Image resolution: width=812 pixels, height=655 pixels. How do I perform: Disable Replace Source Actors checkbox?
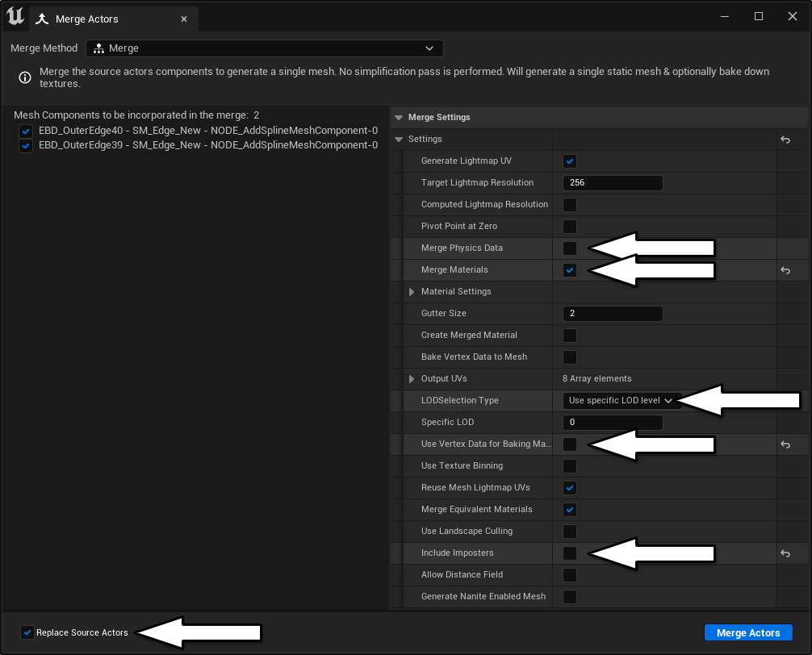[x=28, y=632]
